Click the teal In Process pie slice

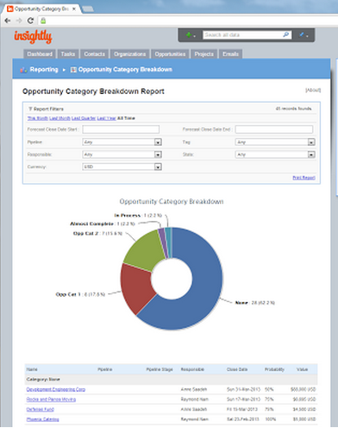(x=169, y=242)
